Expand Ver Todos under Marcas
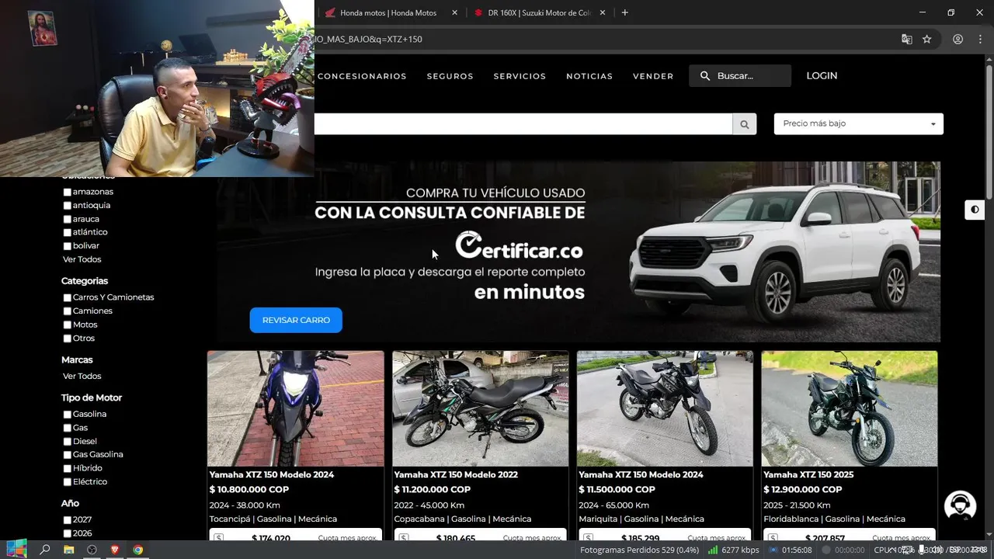 click(x=82, y=376)
